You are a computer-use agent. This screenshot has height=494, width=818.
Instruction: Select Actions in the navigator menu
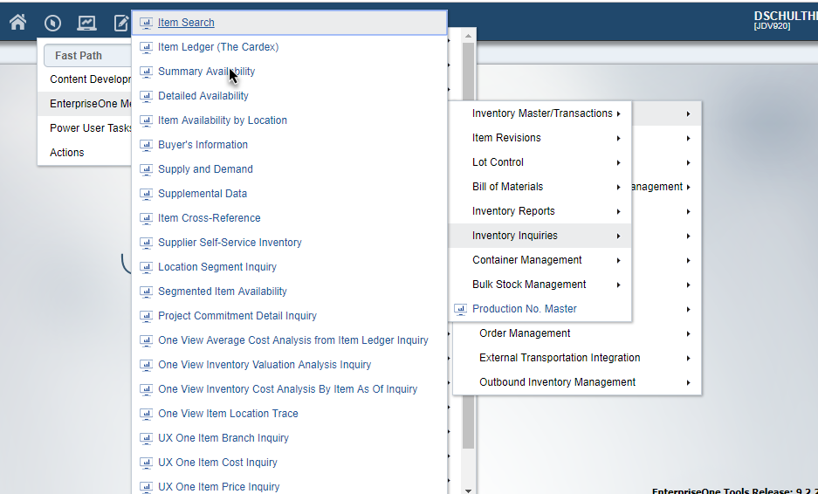pyautogui.click(x=67, y=153)
